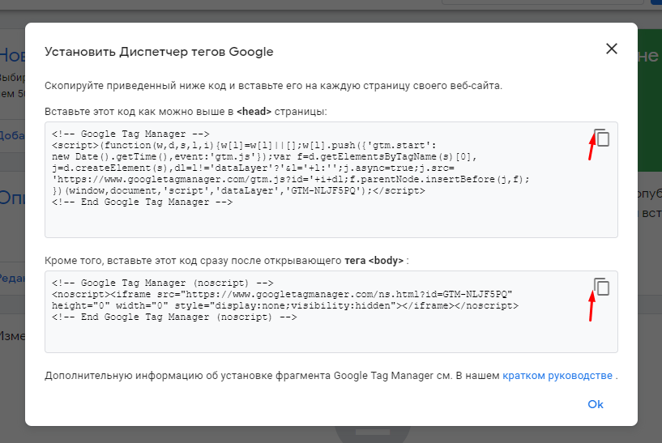Click the height="0" width="0" style line
This screenshot has height=443, width=662.
[285, 306]
